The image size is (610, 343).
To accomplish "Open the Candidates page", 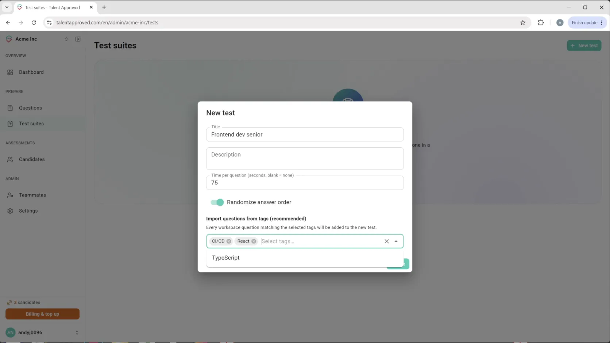I will (x=42, y=159).
